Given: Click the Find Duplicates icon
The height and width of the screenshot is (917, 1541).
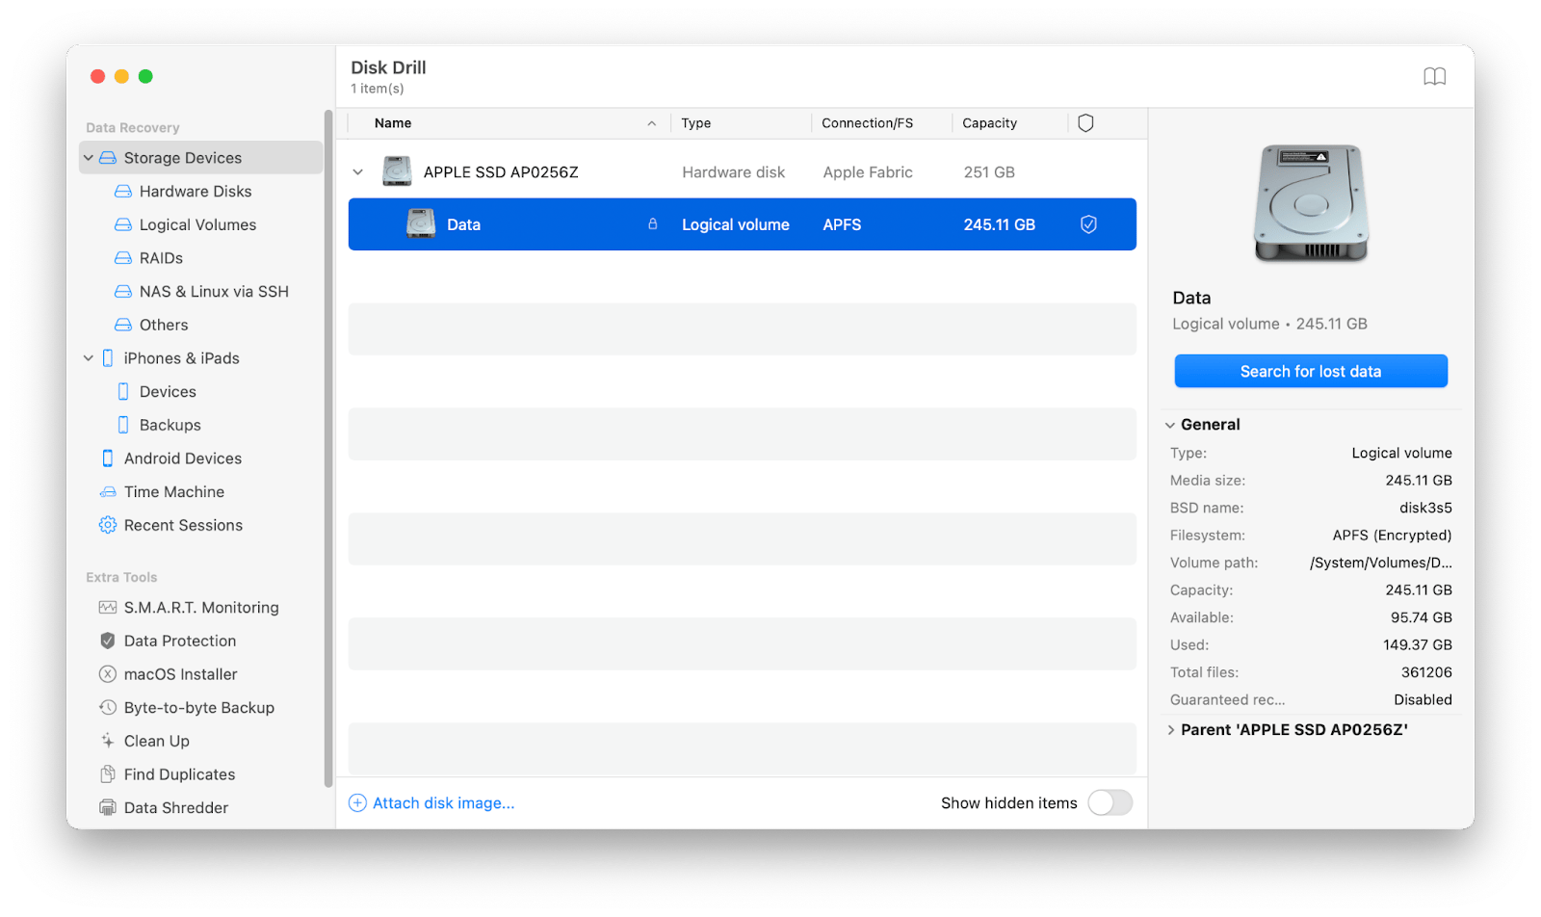Looking at the screenshot, I should point(108,774).
